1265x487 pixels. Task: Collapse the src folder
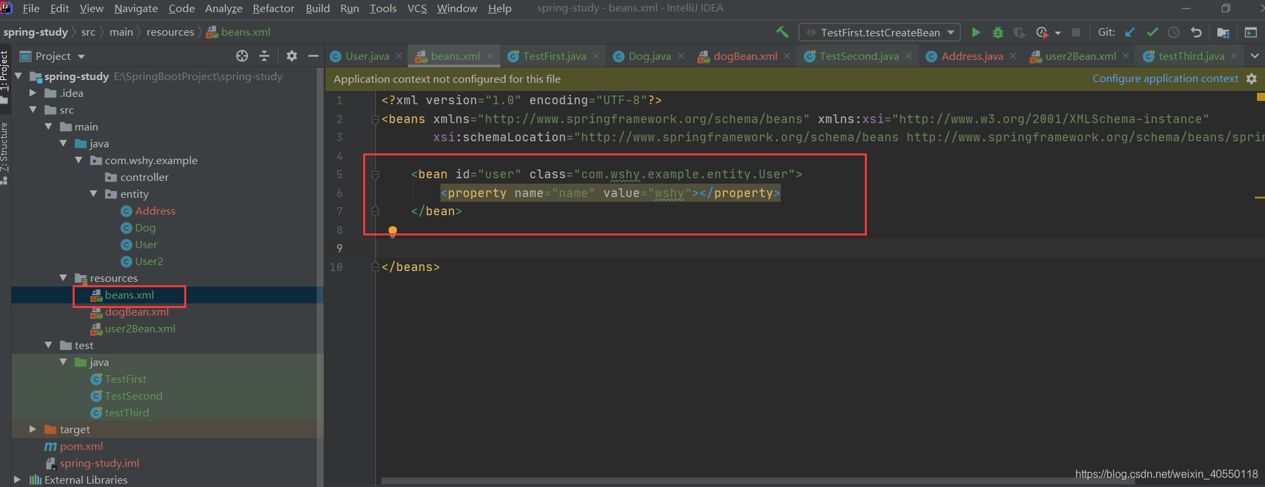tap(32, 110)
